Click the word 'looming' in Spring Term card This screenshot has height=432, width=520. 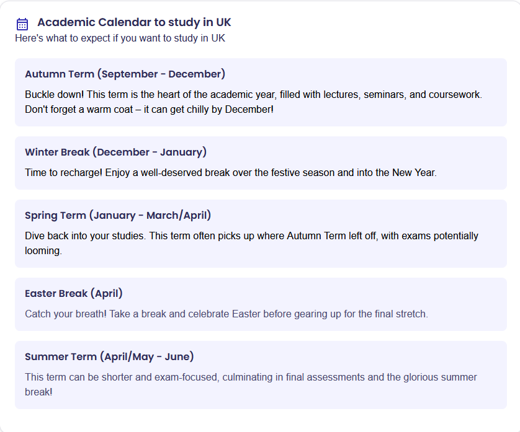pyautogui.click(x=43, y=251)
